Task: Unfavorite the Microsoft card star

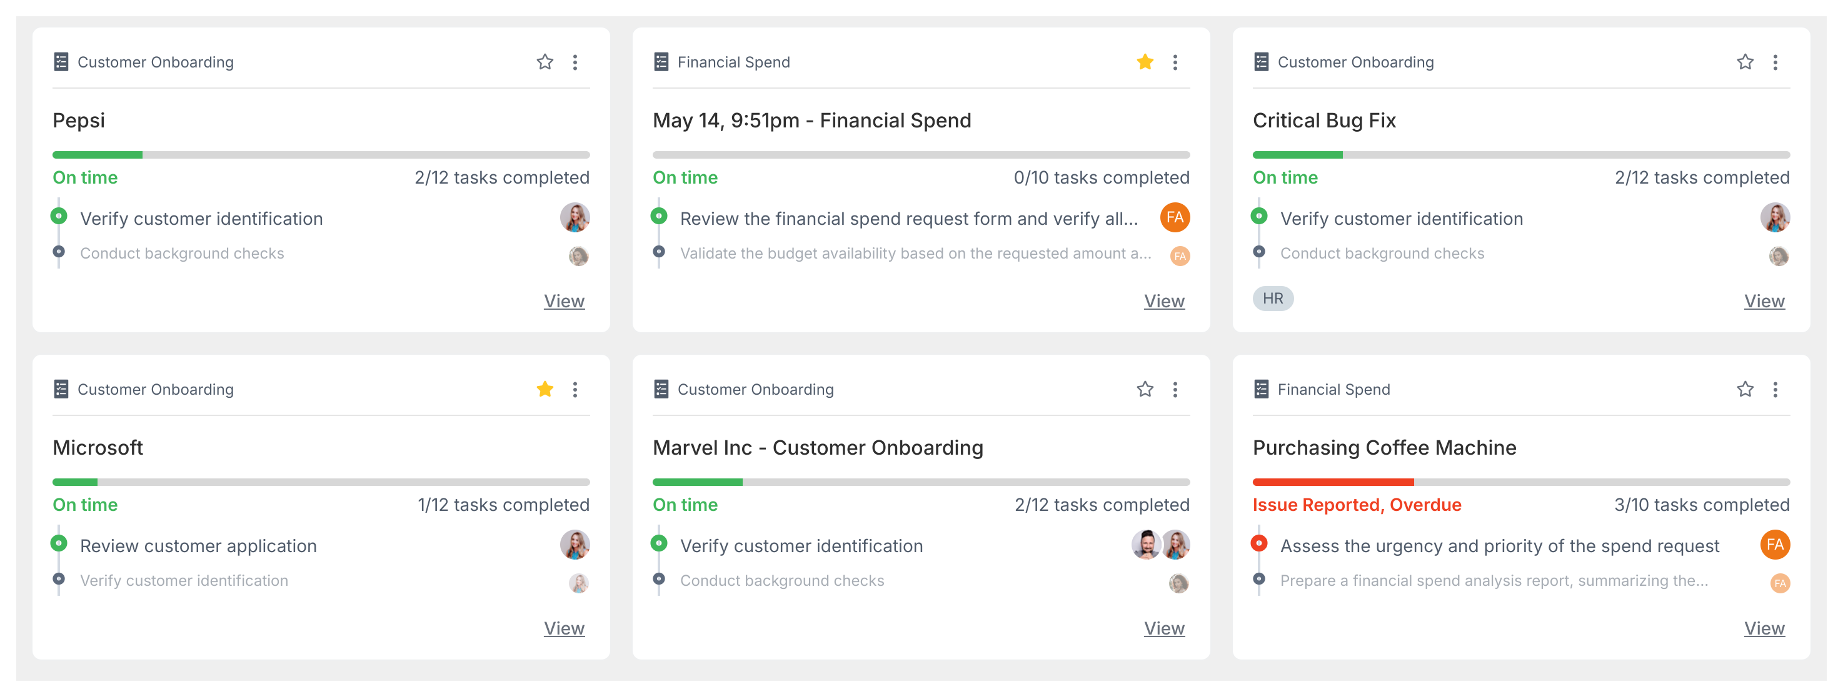Action: tap(545, 390)
